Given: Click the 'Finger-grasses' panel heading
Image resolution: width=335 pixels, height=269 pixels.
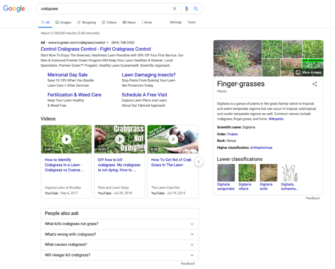Looking at the screenshot, I should (x=241, y=84).
